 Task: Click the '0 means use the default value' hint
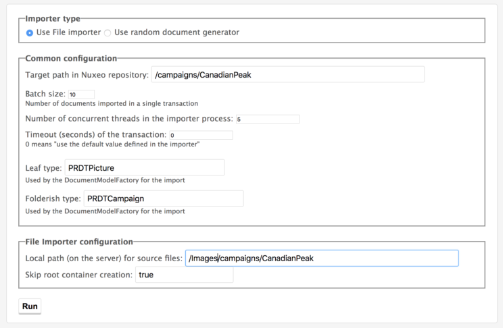112,144
